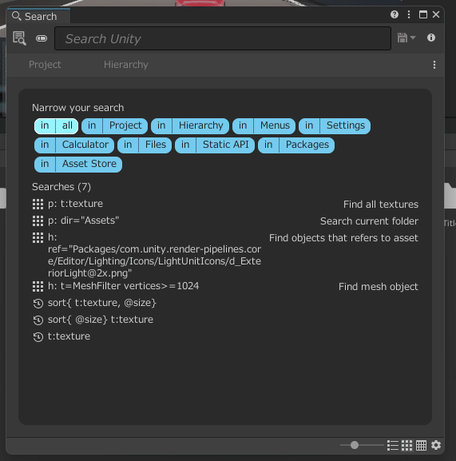The height and width of the screenshot is (461, 456).
Task: Open the tab bar more-options kebab menu
Action: coord(434,65)
